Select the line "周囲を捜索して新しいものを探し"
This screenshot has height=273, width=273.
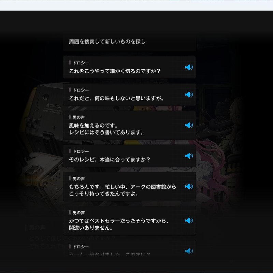click(x=107, y=42)
